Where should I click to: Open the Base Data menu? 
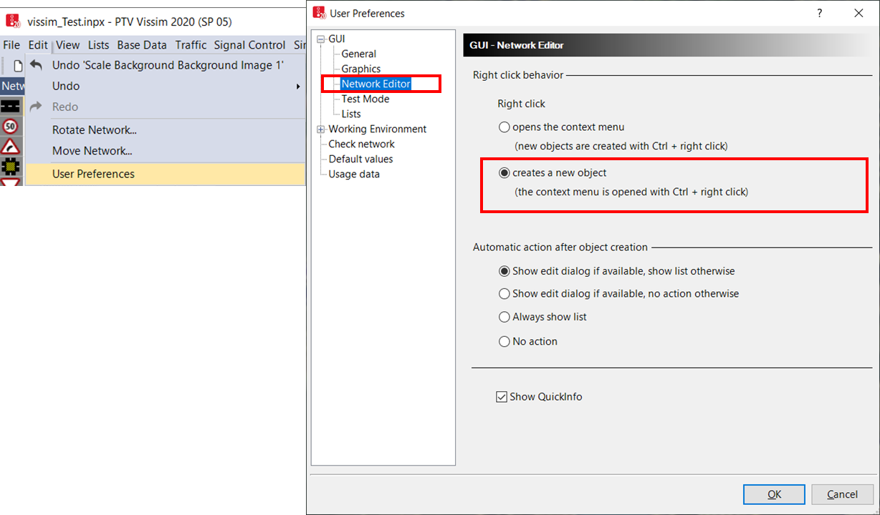[x=142, y=45]
